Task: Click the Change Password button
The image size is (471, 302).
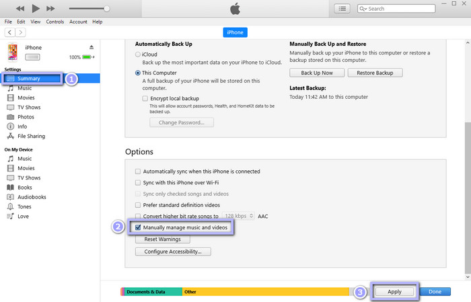Action: (182, 122)
